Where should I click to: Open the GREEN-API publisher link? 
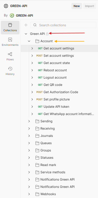pos(24,16)
